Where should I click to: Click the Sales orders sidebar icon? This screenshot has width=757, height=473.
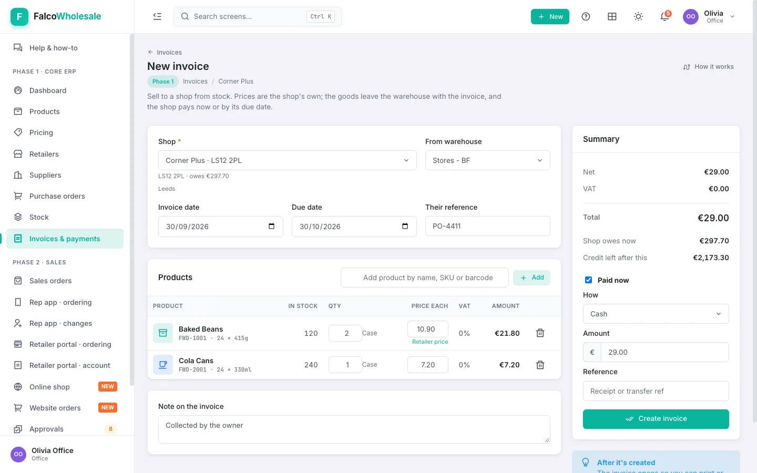[18, 281]
